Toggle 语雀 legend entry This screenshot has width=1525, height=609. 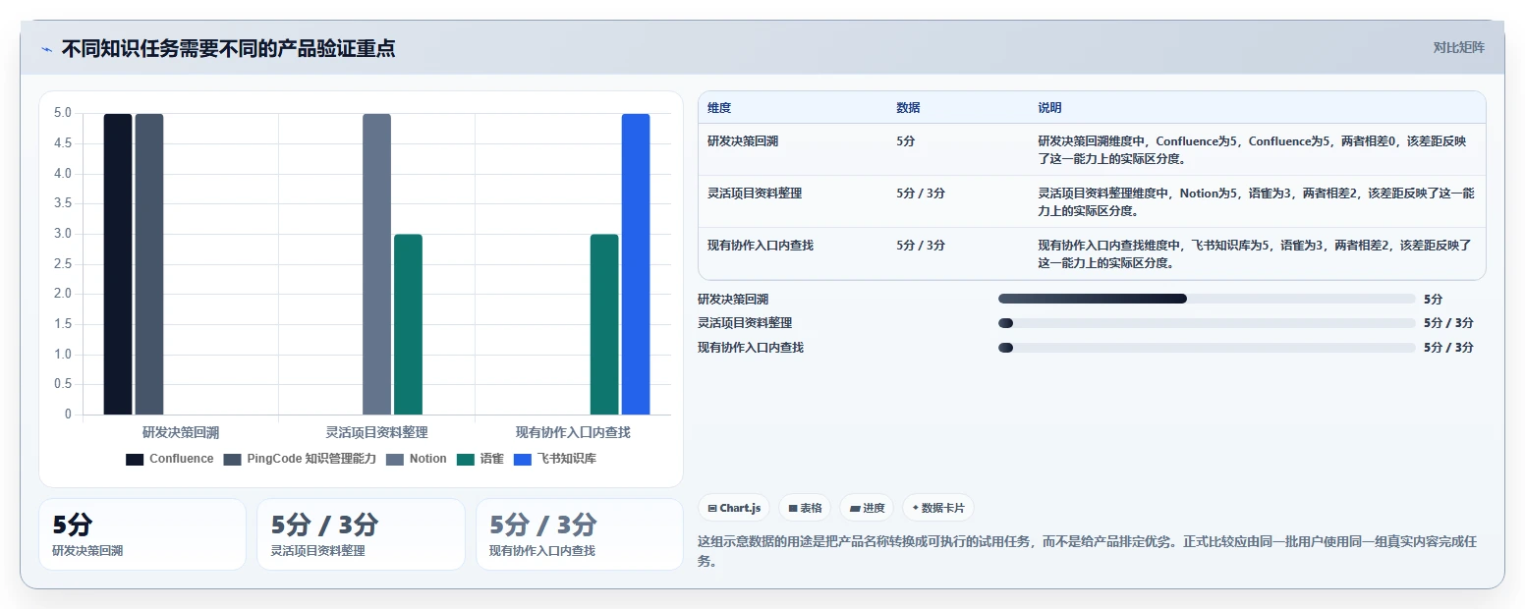click(480, 459)
